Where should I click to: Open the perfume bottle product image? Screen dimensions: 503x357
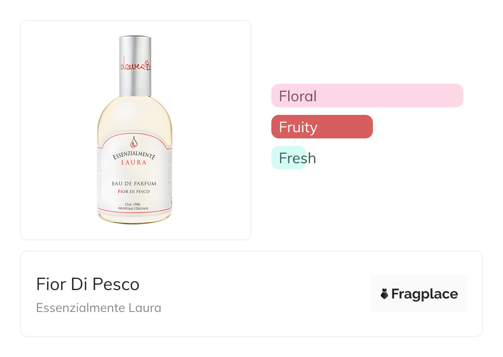[135, 130]
